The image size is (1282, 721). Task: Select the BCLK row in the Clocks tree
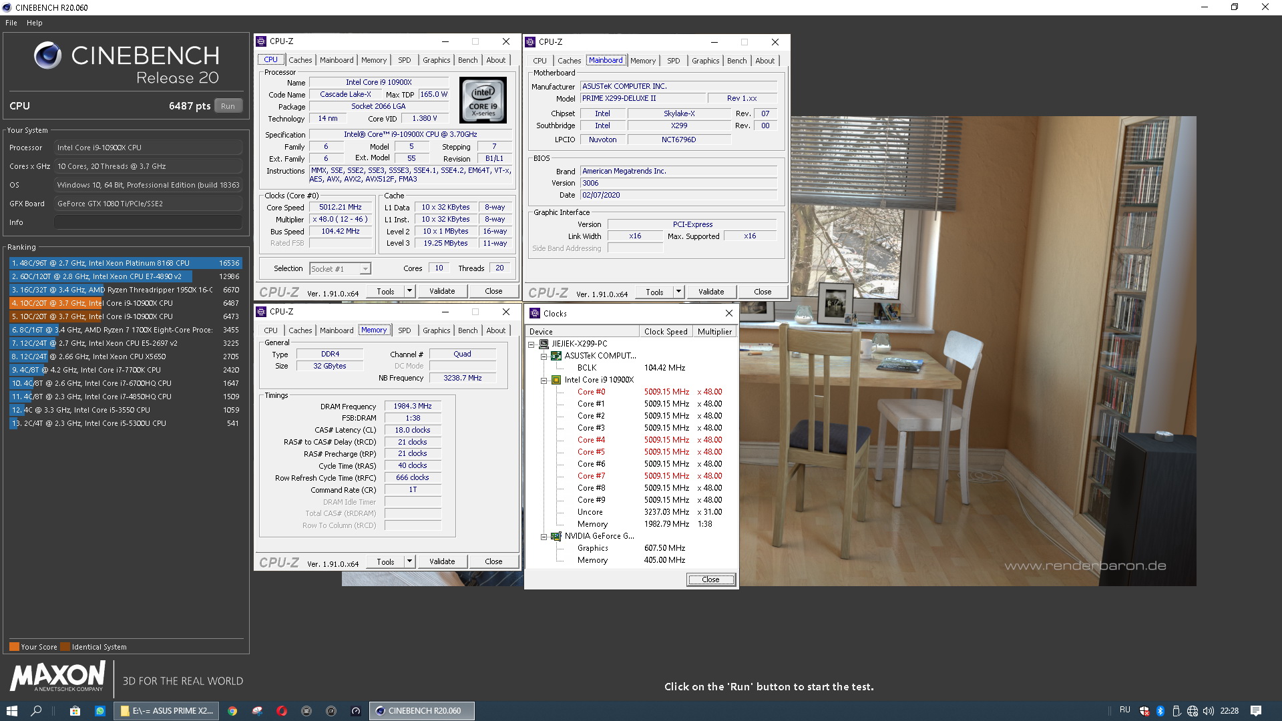point(587,368)
